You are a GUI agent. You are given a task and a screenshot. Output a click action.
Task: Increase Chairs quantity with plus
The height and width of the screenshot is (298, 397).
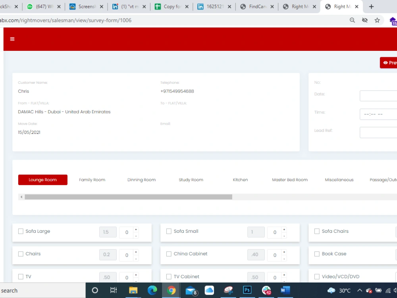136,252
